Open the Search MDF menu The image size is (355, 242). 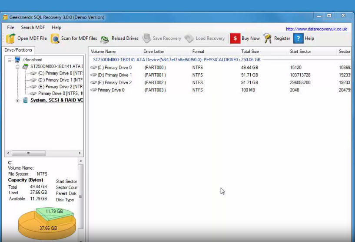33,27
